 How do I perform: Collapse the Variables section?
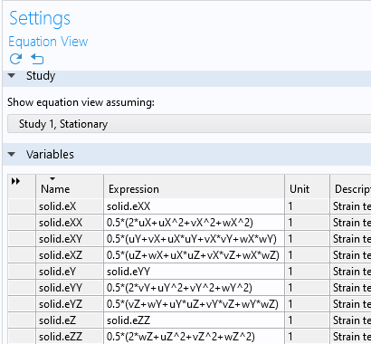[x=12, y=155]
